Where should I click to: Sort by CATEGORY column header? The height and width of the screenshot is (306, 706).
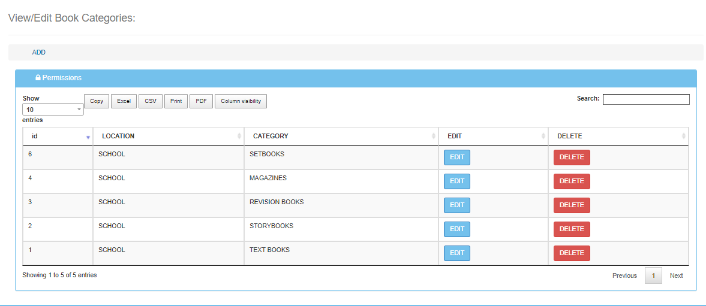pyautogui.click(x=270, y=136)
